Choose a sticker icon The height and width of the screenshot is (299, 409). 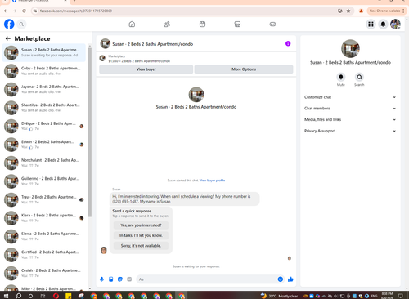pos(120,279)
